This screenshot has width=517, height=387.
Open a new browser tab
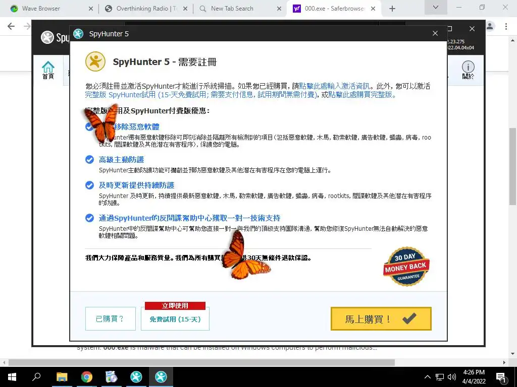tap(392, 9)
